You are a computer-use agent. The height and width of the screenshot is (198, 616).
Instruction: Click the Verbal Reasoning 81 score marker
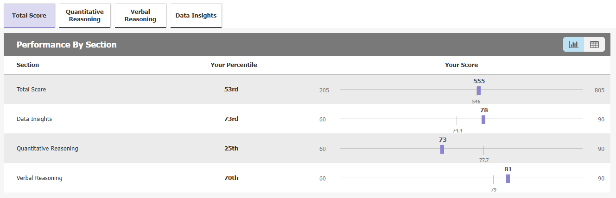coord(508,179)
